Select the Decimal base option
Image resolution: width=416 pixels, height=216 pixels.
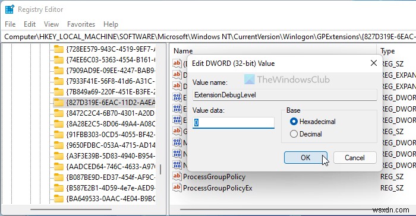(306, 134)
